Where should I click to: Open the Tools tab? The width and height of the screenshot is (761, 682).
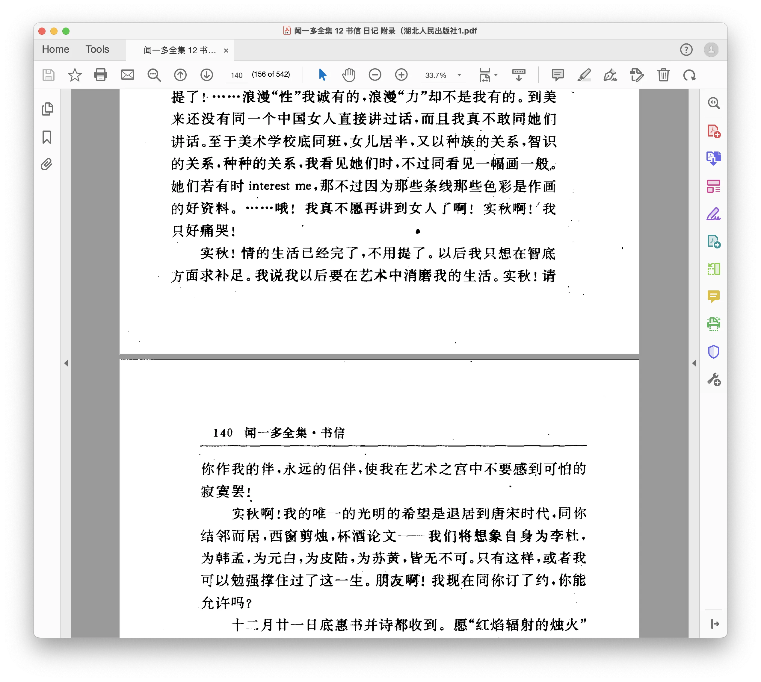click(x=97, y=49)
